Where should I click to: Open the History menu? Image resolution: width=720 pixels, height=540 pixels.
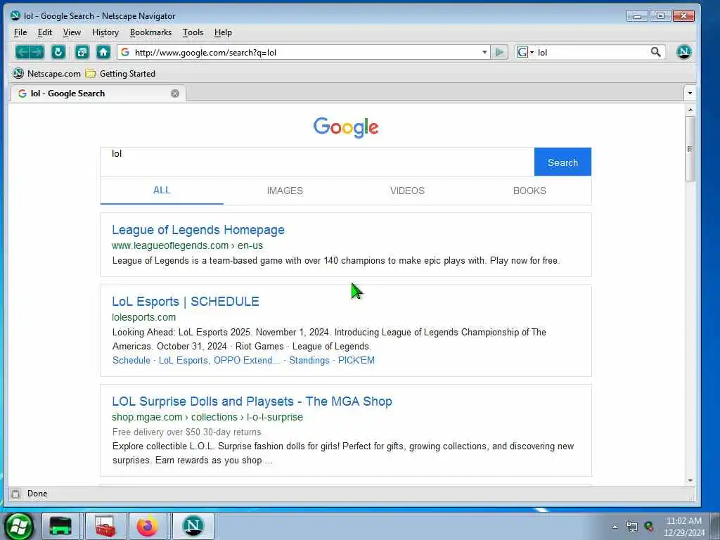(105, 32)
